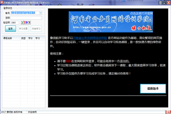Click the 豫领航 logo icon in status bar
Screen dimensions: 171x114
coord(168,112)
